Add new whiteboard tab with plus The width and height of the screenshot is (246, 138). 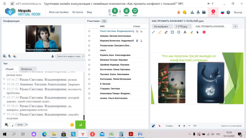235,26
